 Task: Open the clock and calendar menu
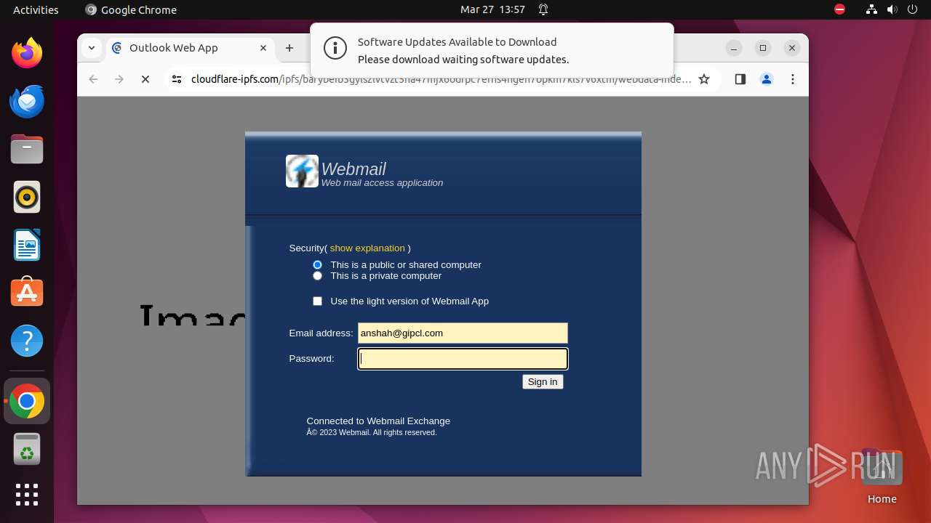pos(492,9)
